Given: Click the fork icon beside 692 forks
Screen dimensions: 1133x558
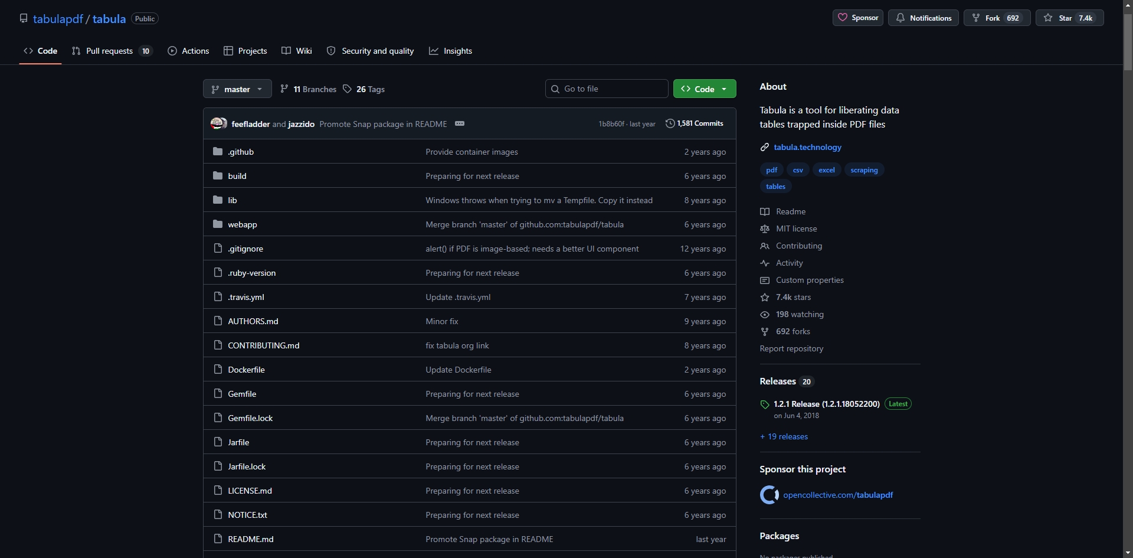Looking at the screenshot, I should coord(765,331).
